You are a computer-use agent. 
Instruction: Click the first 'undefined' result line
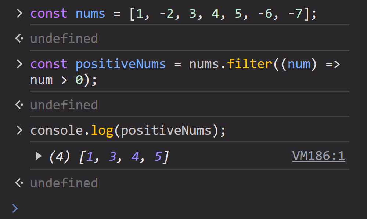click(x=64, y=39)
